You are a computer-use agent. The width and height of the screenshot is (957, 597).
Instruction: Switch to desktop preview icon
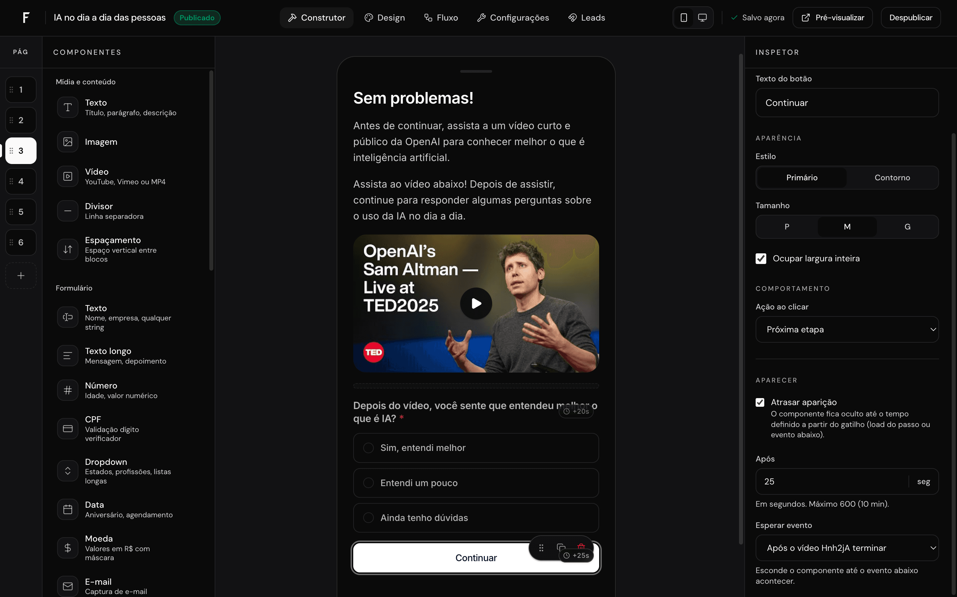pyautogui.click(x=702, y=18)
